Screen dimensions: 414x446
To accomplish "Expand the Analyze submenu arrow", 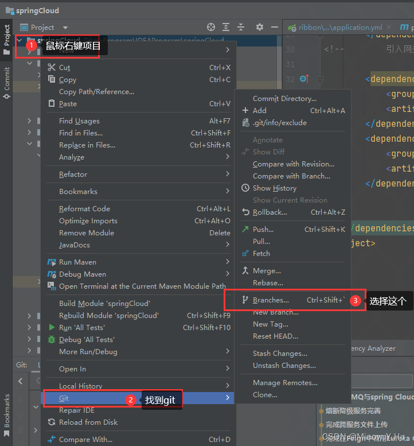I will [228, 157].
